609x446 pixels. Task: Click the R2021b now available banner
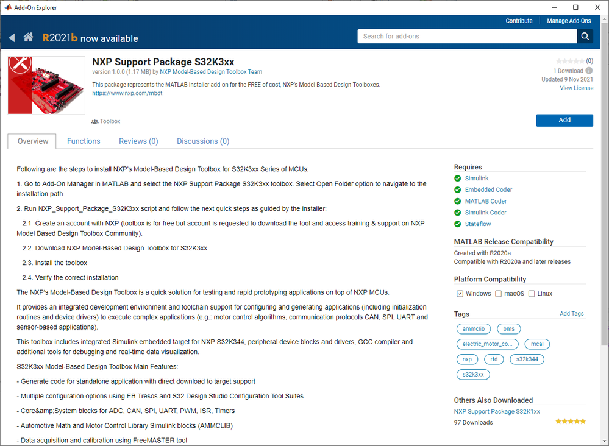coord(90,38)
